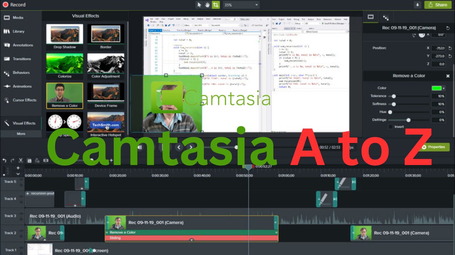Adjust the Tolerance slider

click(x=394, y=96)
